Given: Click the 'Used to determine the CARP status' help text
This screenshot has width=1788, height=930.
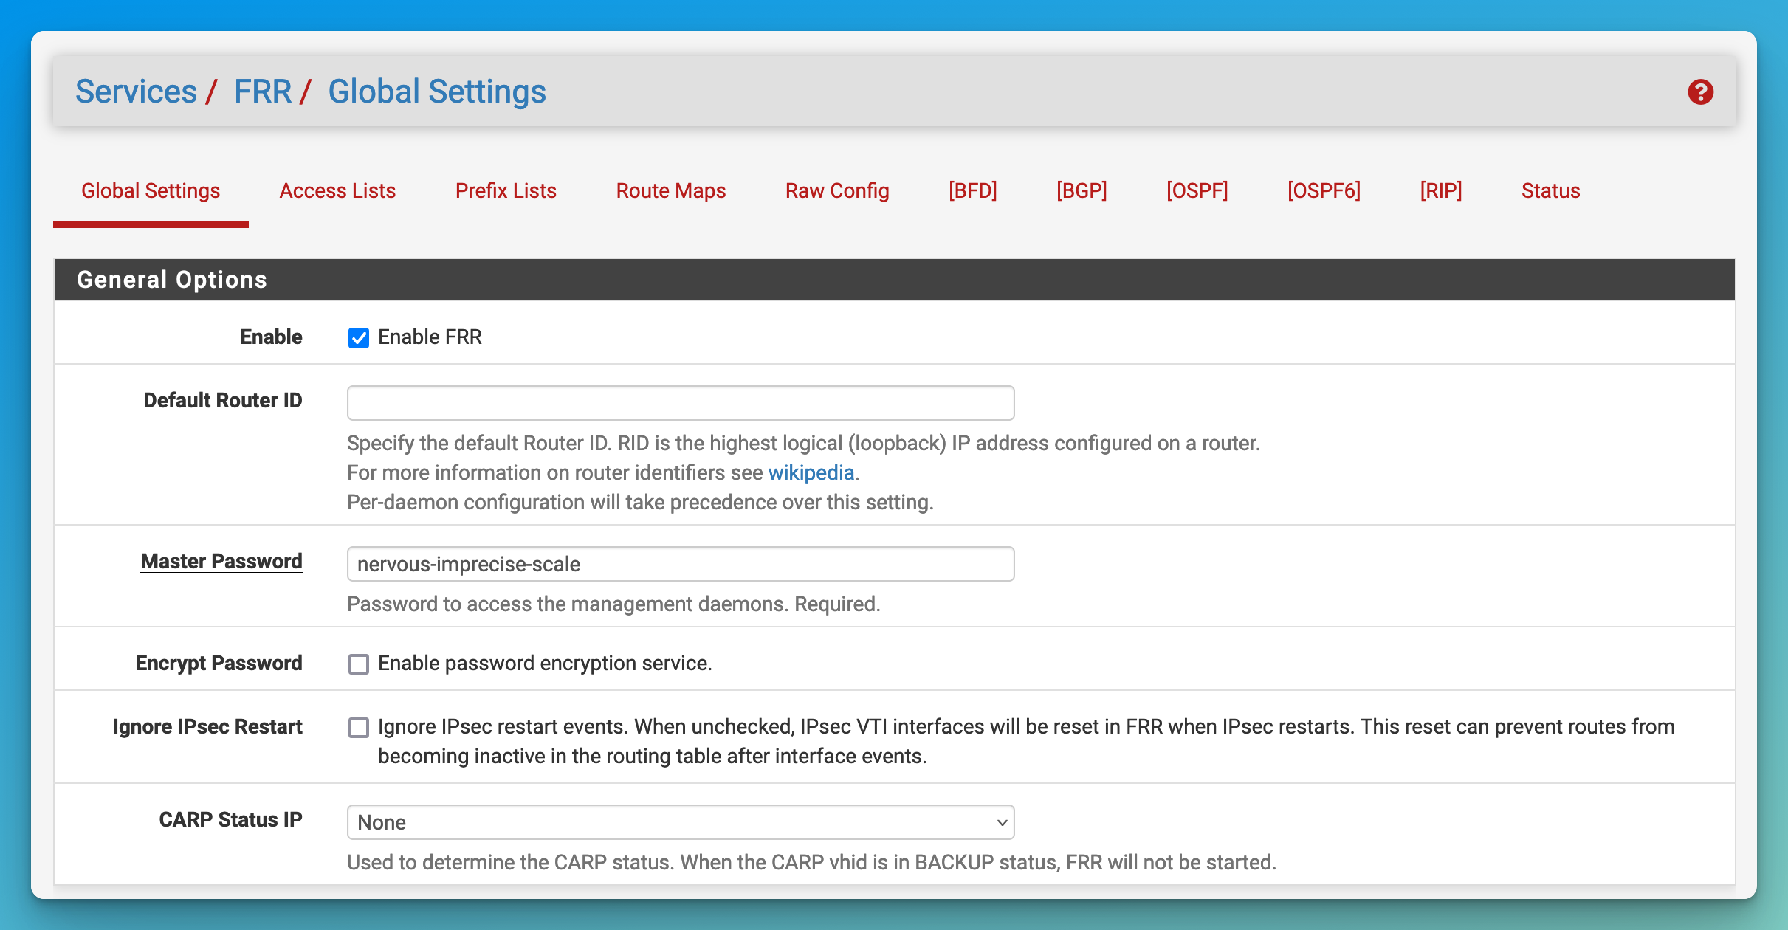Looking at the screenshot, I should (x=811, y=862).
